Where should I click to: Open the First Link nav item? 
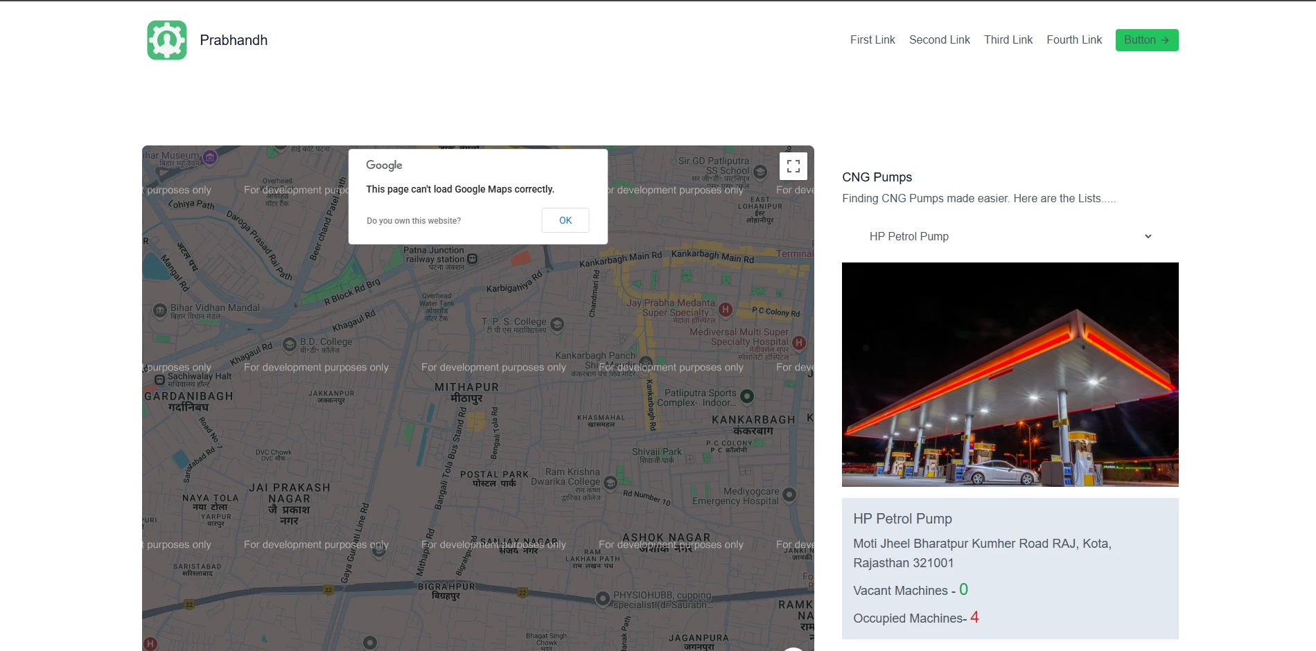872,40
